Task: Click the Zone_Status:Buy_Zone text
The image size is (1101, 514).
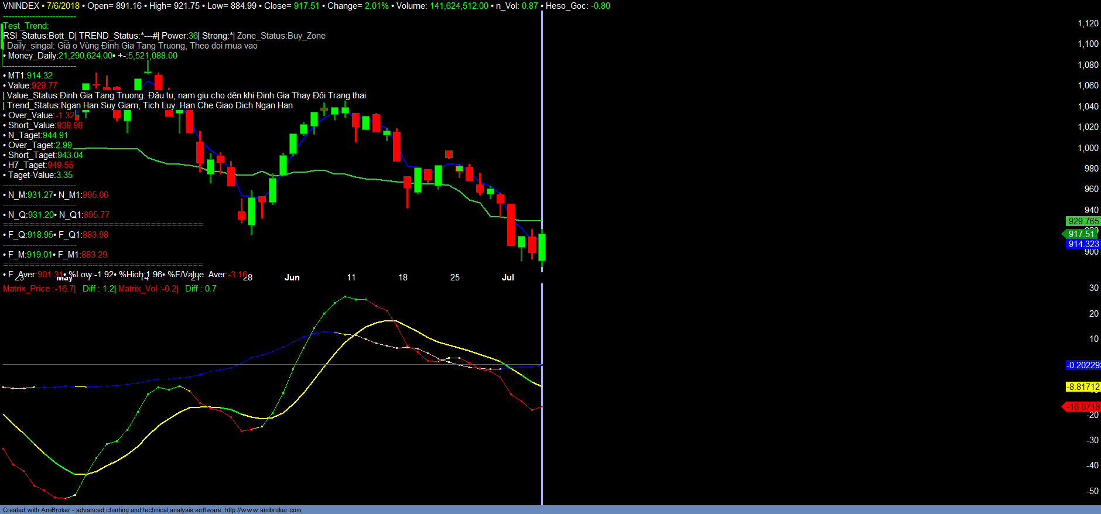Action: tap(281, 36)
